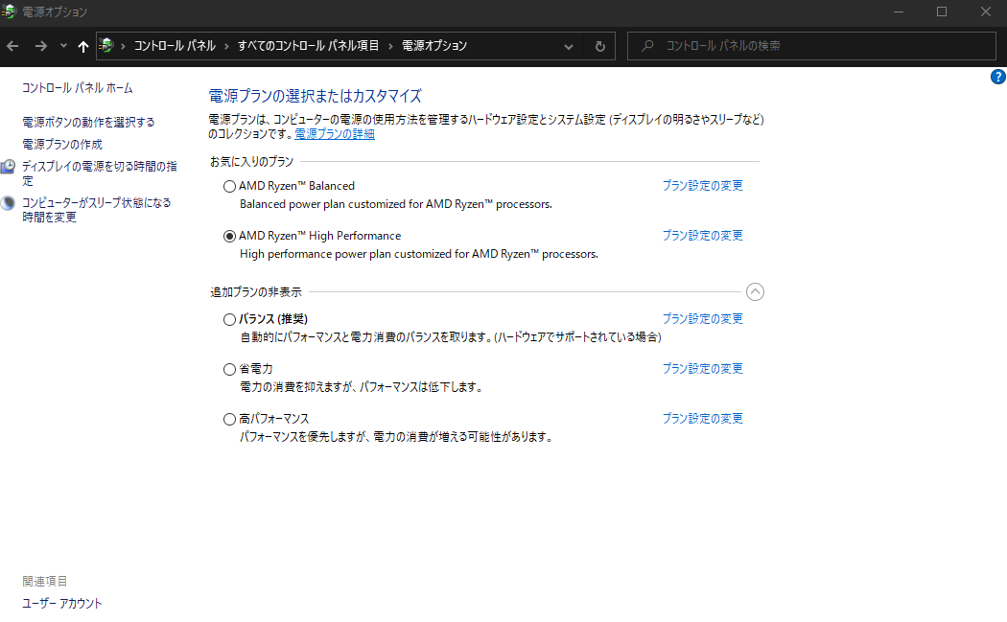
Task: Click コントロール パネル breadcrumb
Action: pos(175,46)
